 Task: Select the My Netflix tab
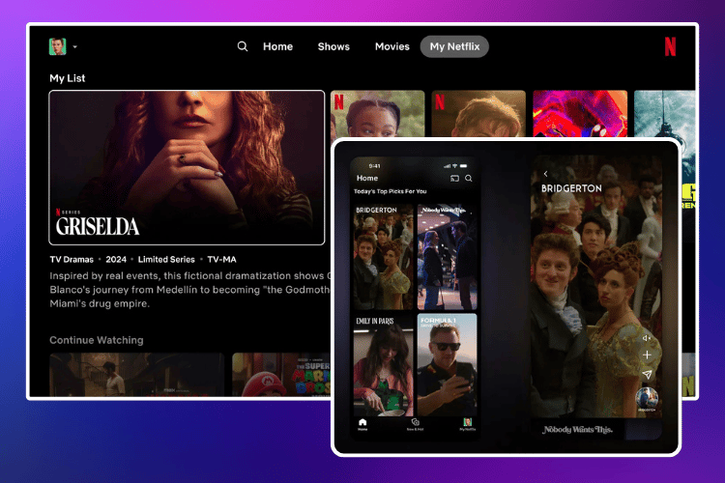pos(454,46)
